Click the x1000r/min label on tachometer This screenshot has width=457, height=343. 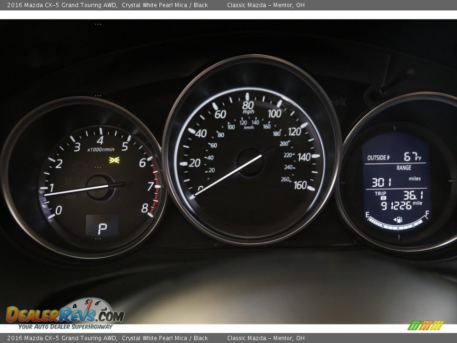(x=100, y=150)
